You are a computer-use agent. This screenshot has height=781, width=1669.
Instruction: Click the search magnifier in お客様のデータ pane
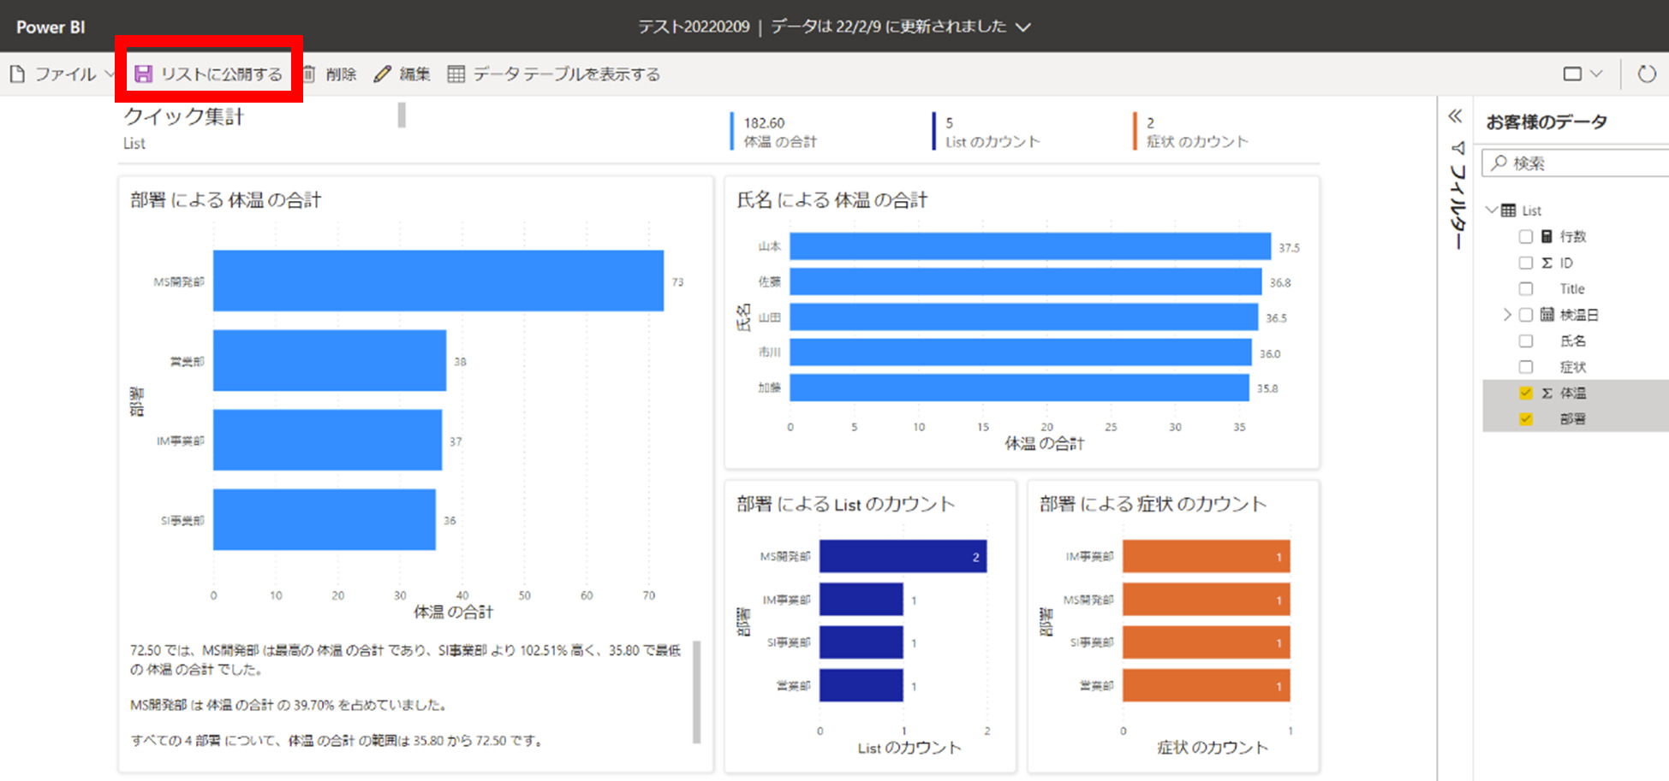(1499, 163)
